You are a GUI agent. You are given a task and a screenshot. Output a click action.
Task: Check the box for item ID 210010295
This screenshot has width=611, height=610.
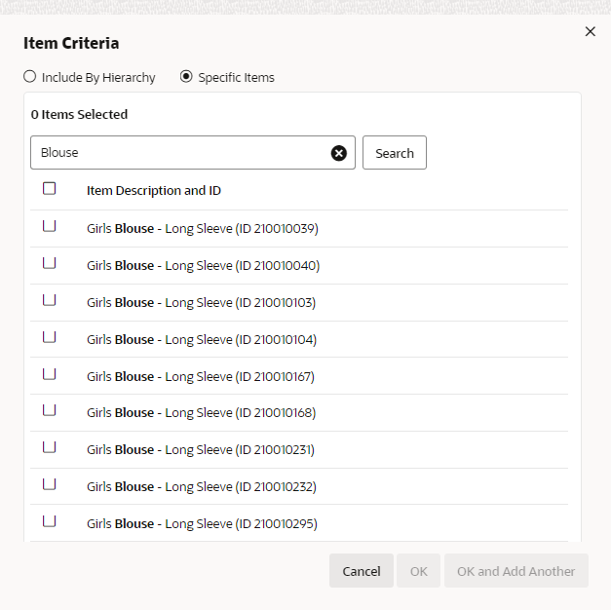(49, 521)
